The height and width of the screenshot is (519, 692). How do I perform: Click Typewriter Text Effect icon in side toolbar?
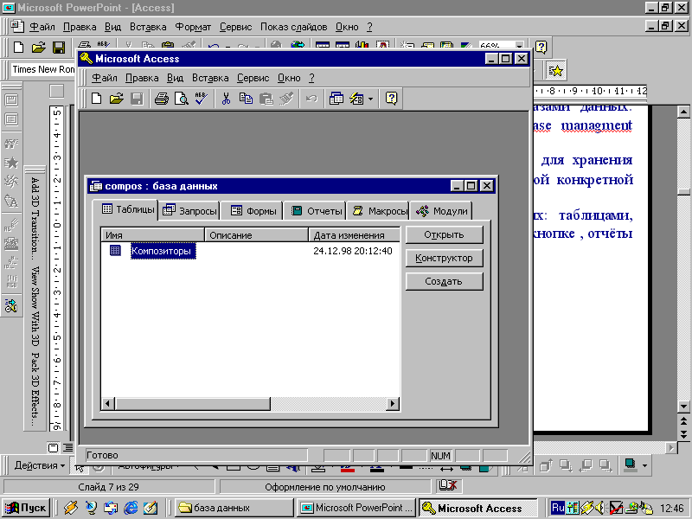[11, 243]
